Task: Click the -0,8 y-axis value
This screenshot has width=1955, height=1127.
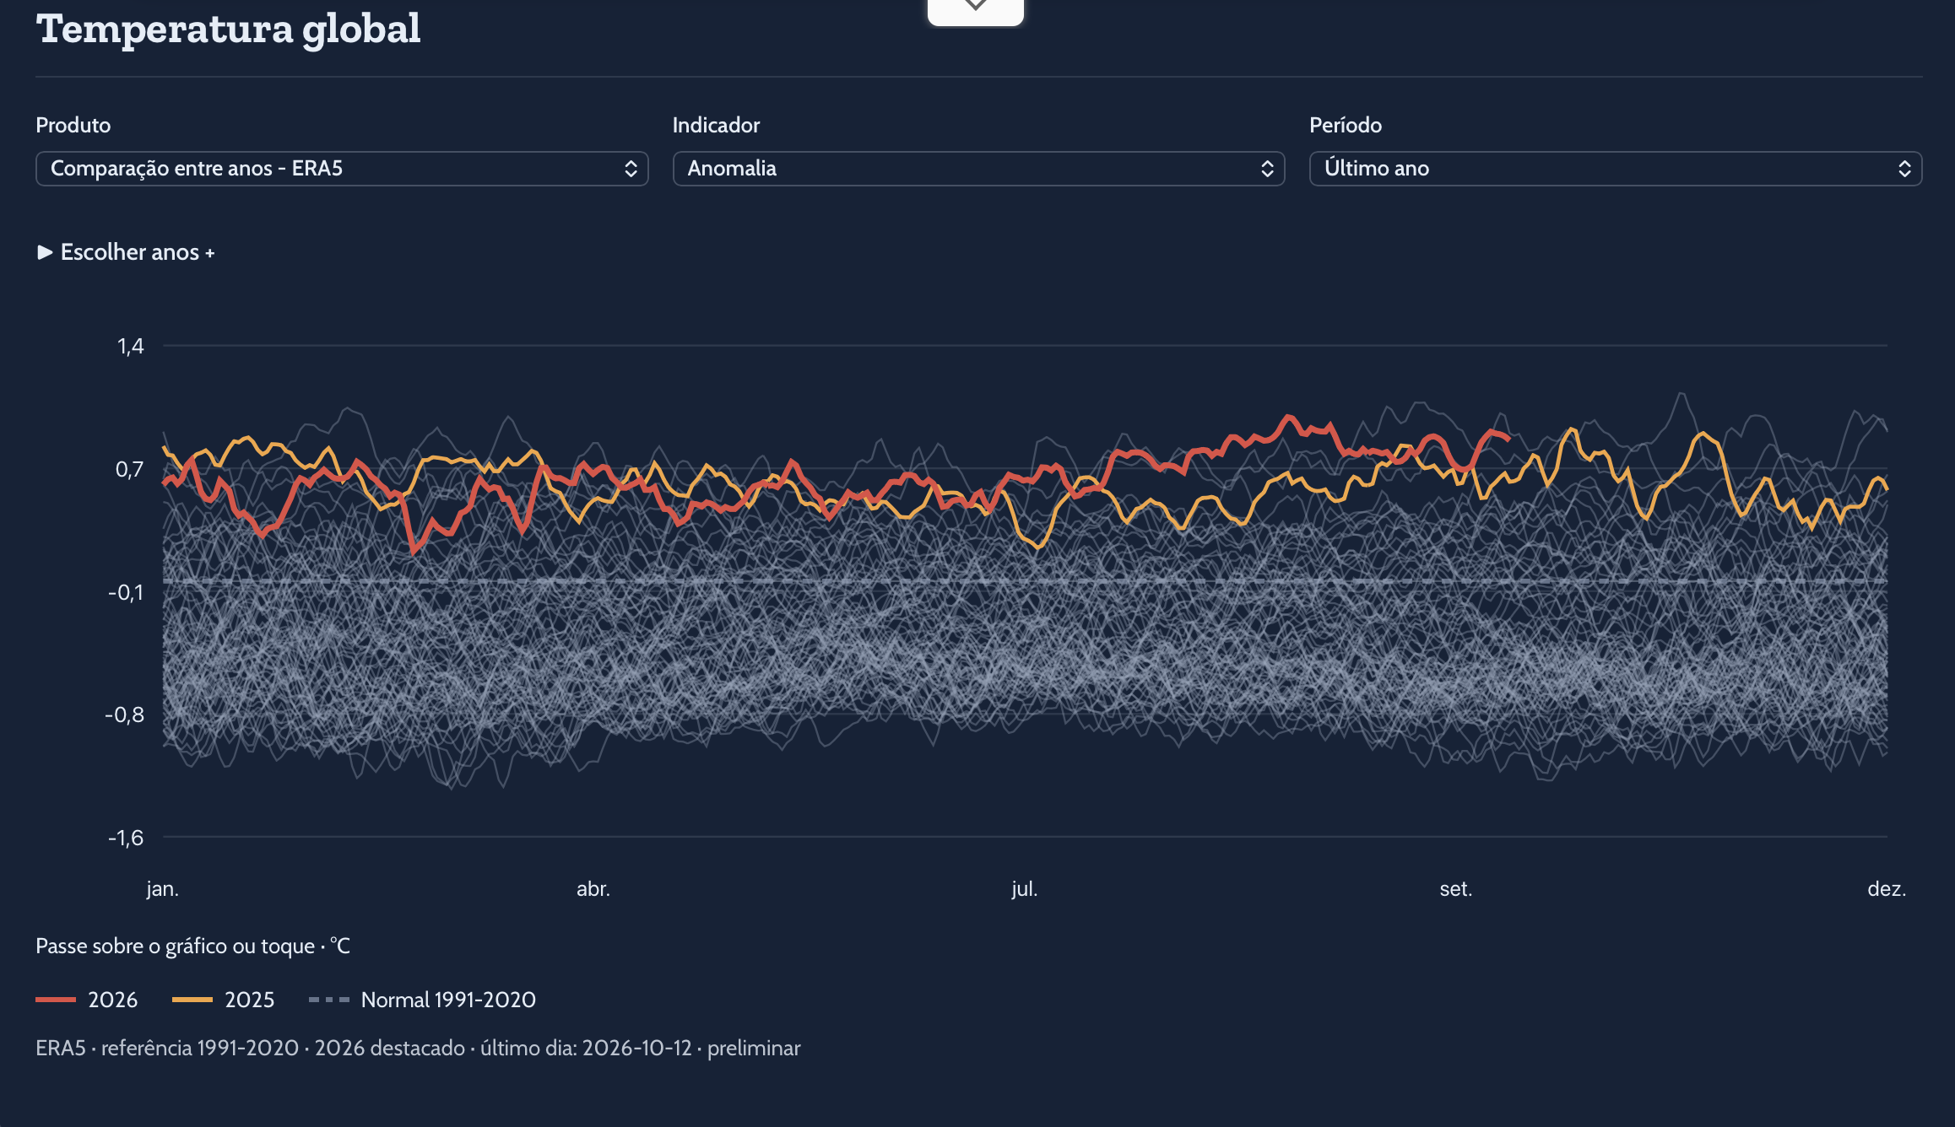Action: click(125, 714)
